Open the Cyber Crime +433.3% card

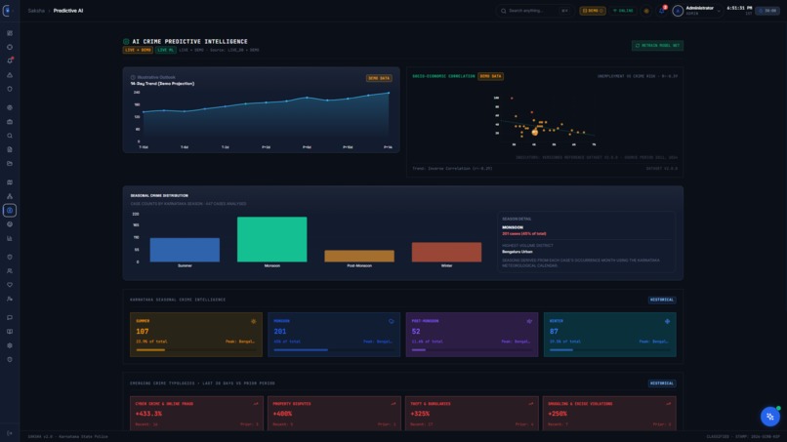pyautogui.click(x=196, y=414)
